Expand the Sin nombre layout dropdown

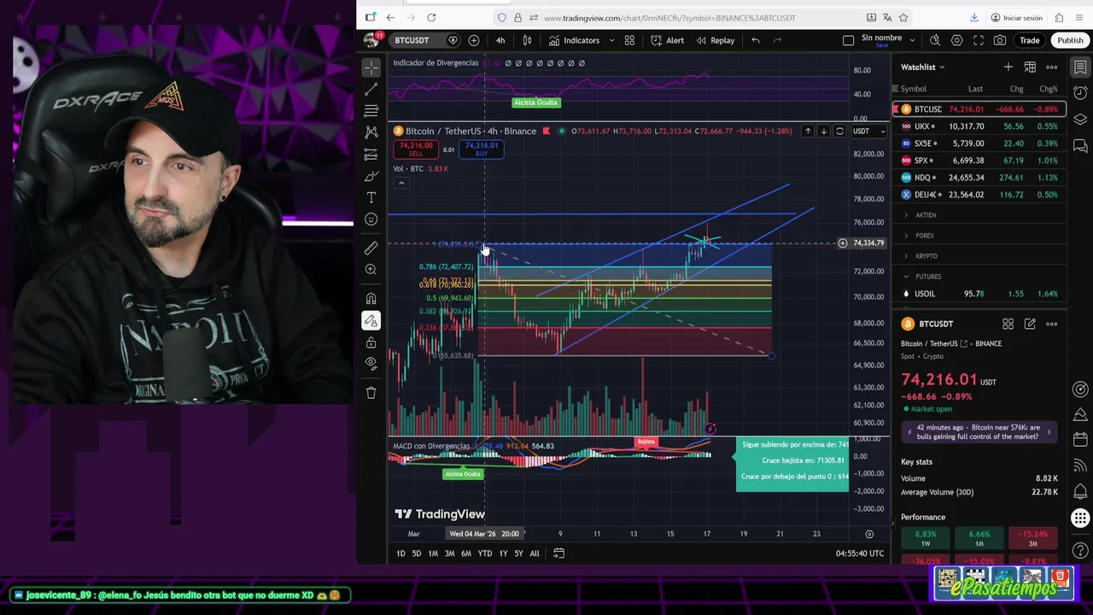click(x=912, y=40)
